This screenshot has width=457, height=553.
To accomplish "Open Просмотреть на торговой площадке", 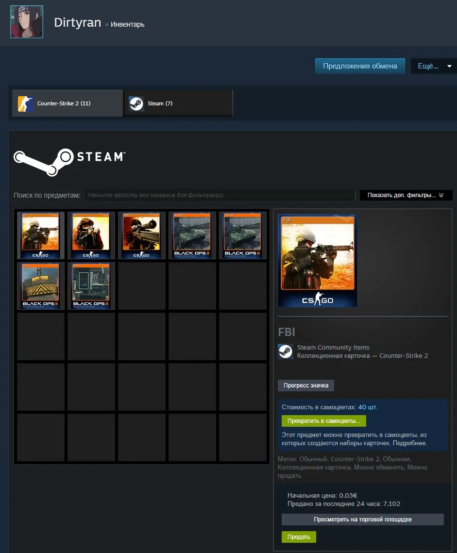I will [362, 519].
